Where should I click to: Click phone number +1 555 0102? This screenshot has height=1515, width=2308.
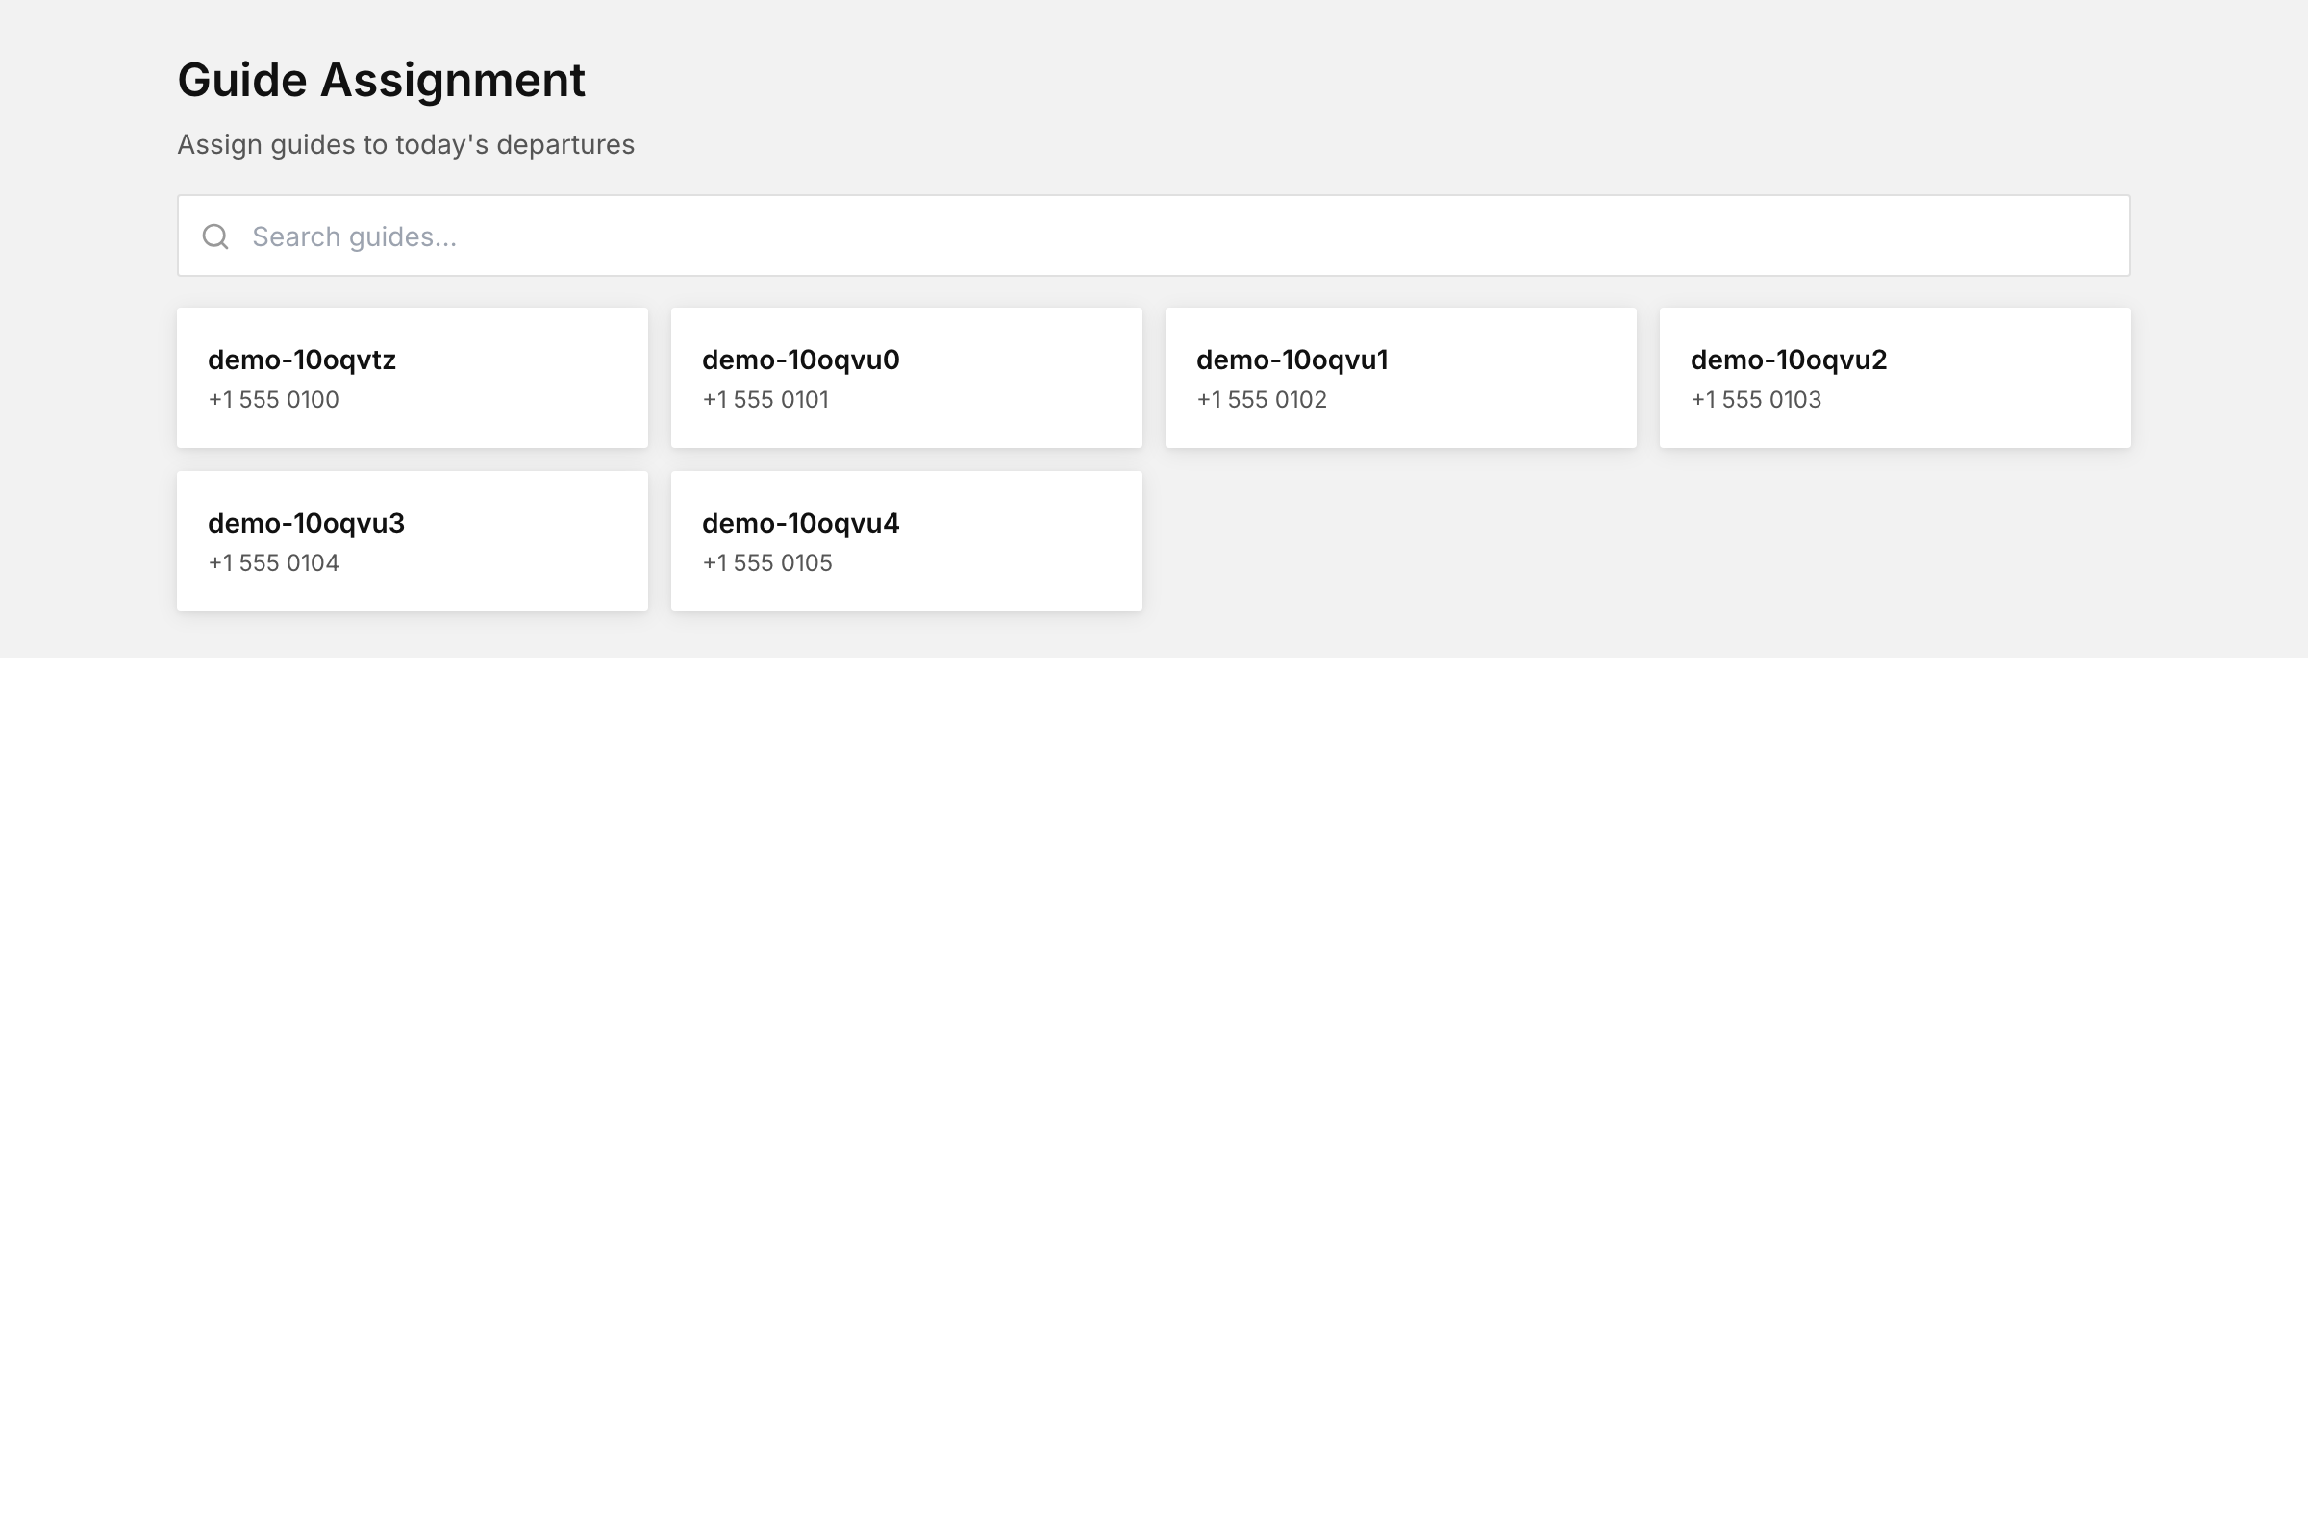[1262, 399]
